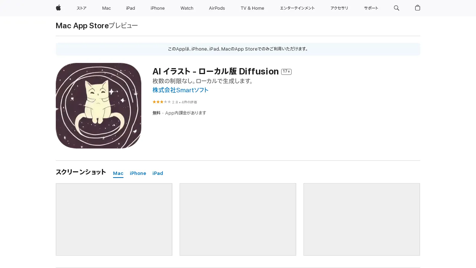Switch to the iPhone screenshots tab
The width and height of the screenshot is (476, 268).
[x=138, y=173]
